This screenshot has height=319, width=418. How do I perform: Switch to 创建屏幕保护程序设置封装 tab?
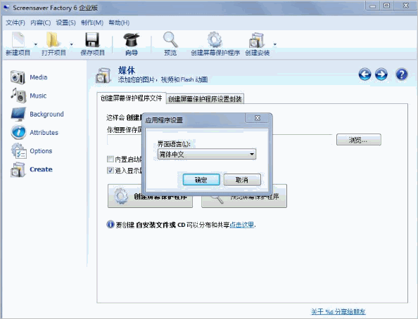click(205, 99)
